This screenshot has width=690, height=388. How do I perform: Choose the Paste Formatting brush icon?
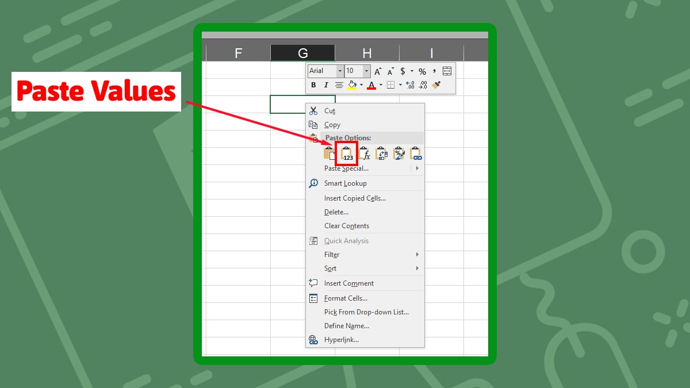(399, 153)
